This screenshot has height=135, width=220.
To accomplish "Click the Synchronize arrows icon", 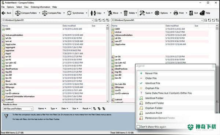I will tap(69, 13).
